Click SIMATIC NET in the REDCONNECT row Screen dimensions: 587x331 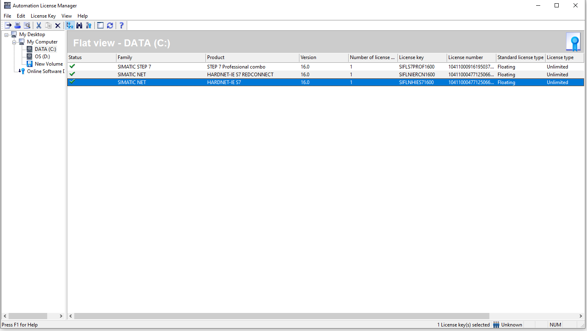click(x=132, y=75)
